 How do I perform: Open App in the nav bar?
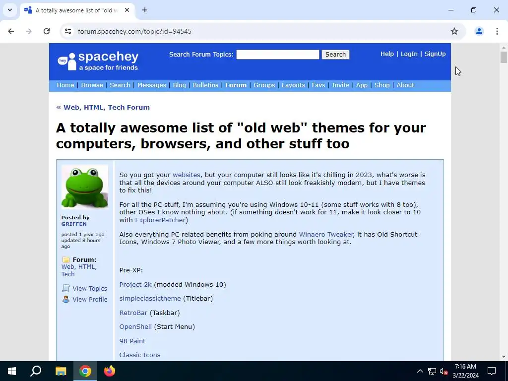(362, 85)
